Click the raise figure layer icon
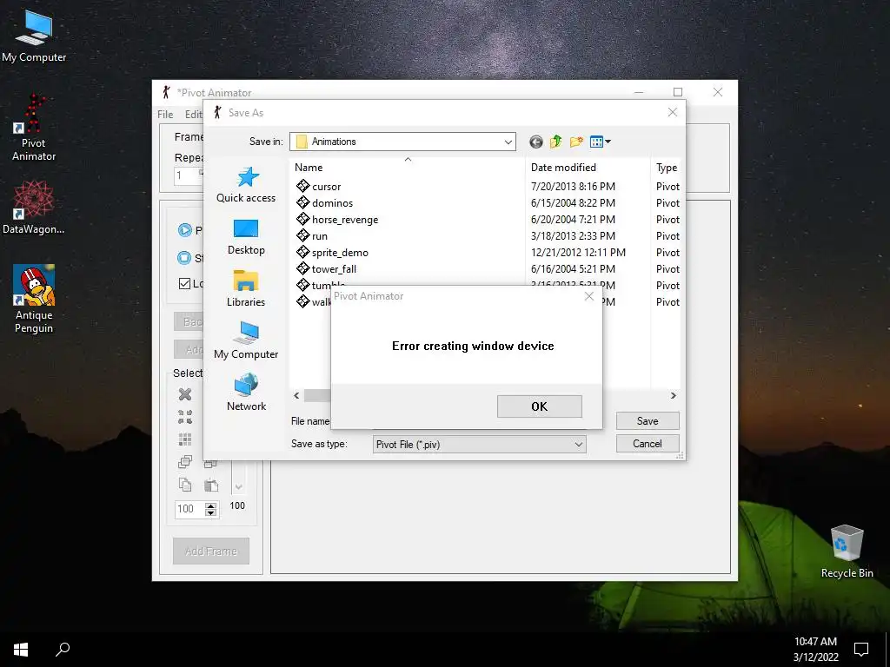 (x=185, y=462)
